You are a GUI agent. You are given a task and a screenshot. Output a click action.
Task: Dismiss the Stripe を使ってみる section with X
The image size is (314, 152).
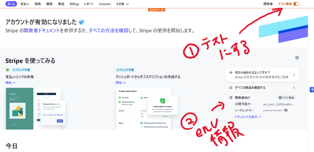297,58
